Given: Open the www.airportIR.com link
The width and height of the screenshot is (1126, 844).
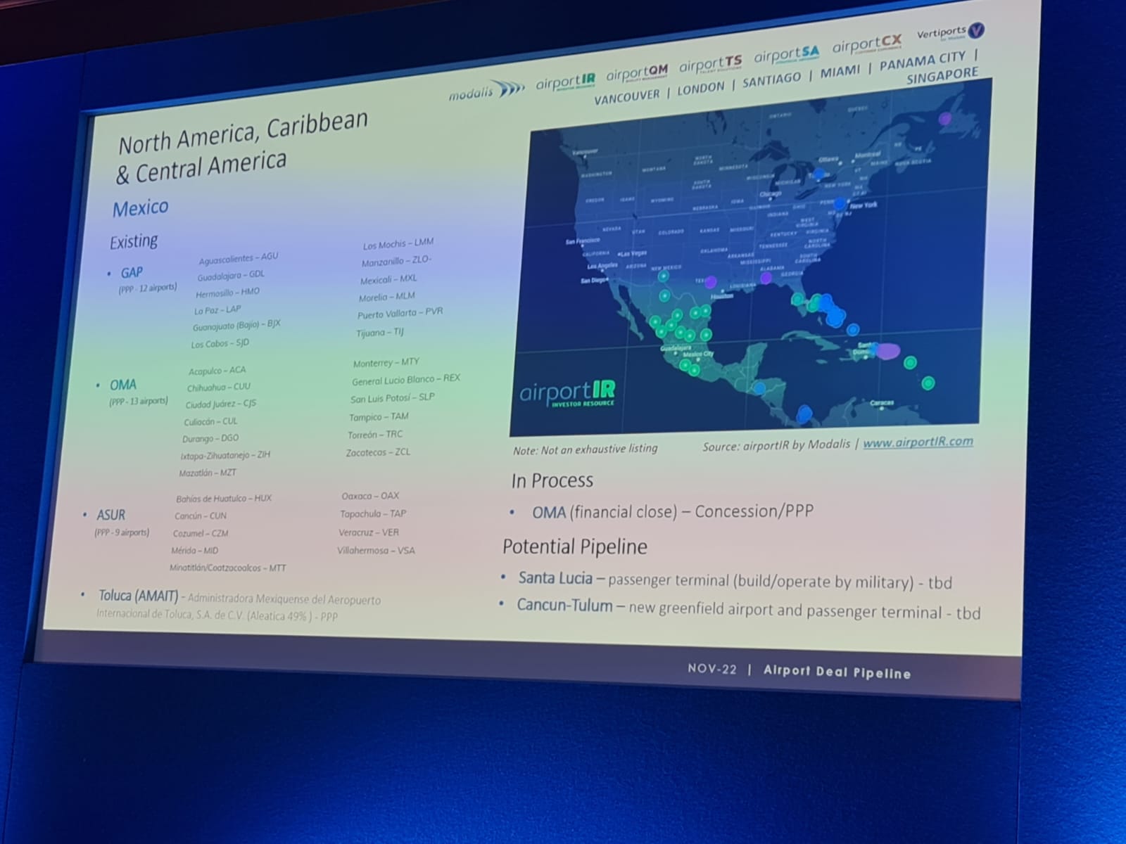Looking at the screenshot, I should (x=918, y=442).
